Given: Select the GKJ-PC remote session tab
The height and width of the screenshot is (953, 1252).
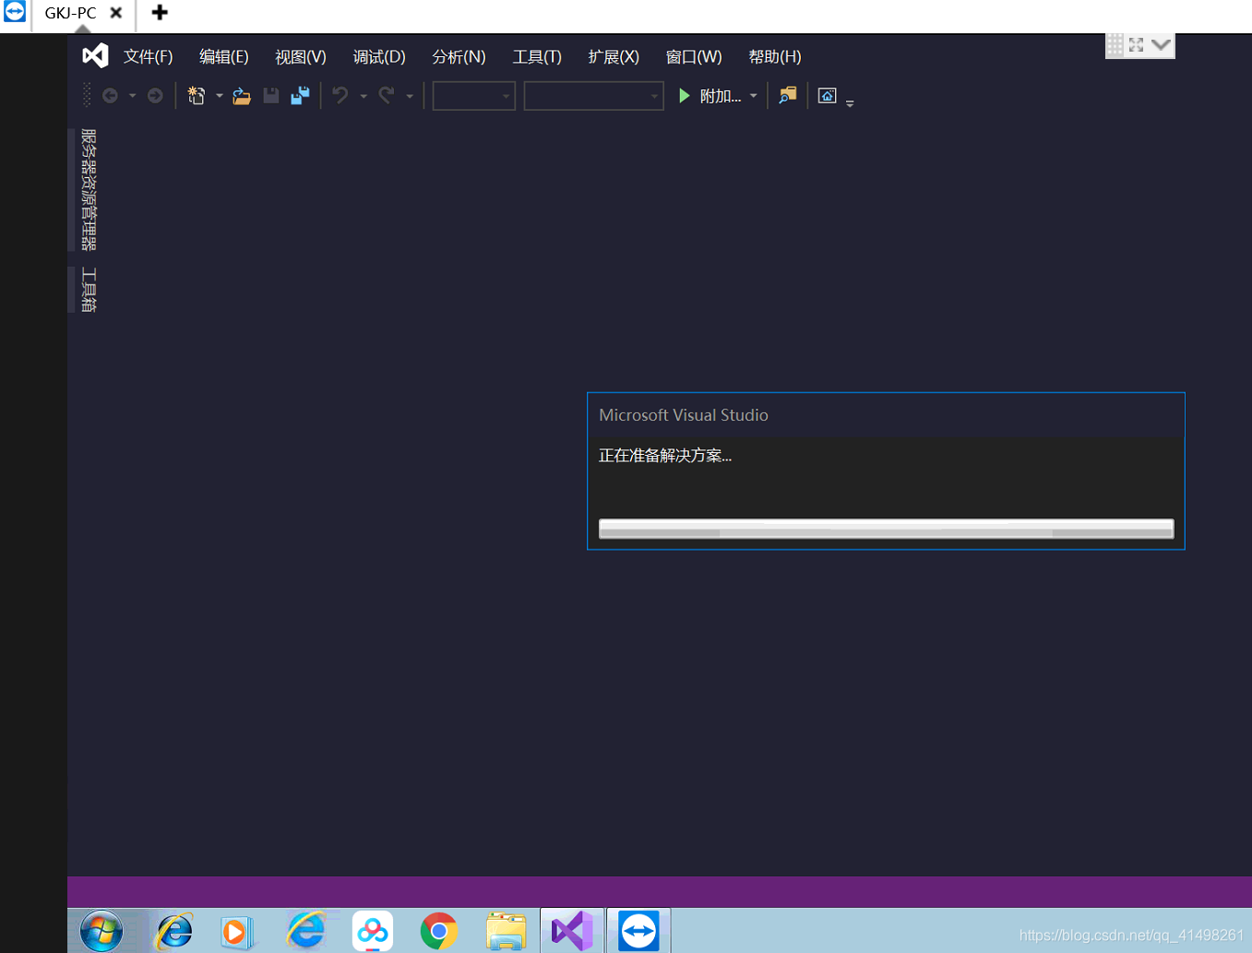Looking at the screenshot, I should tap(71, 13).
